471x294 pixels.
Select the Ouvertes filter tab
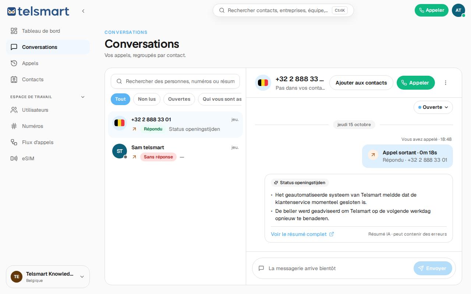click(179, 99)
